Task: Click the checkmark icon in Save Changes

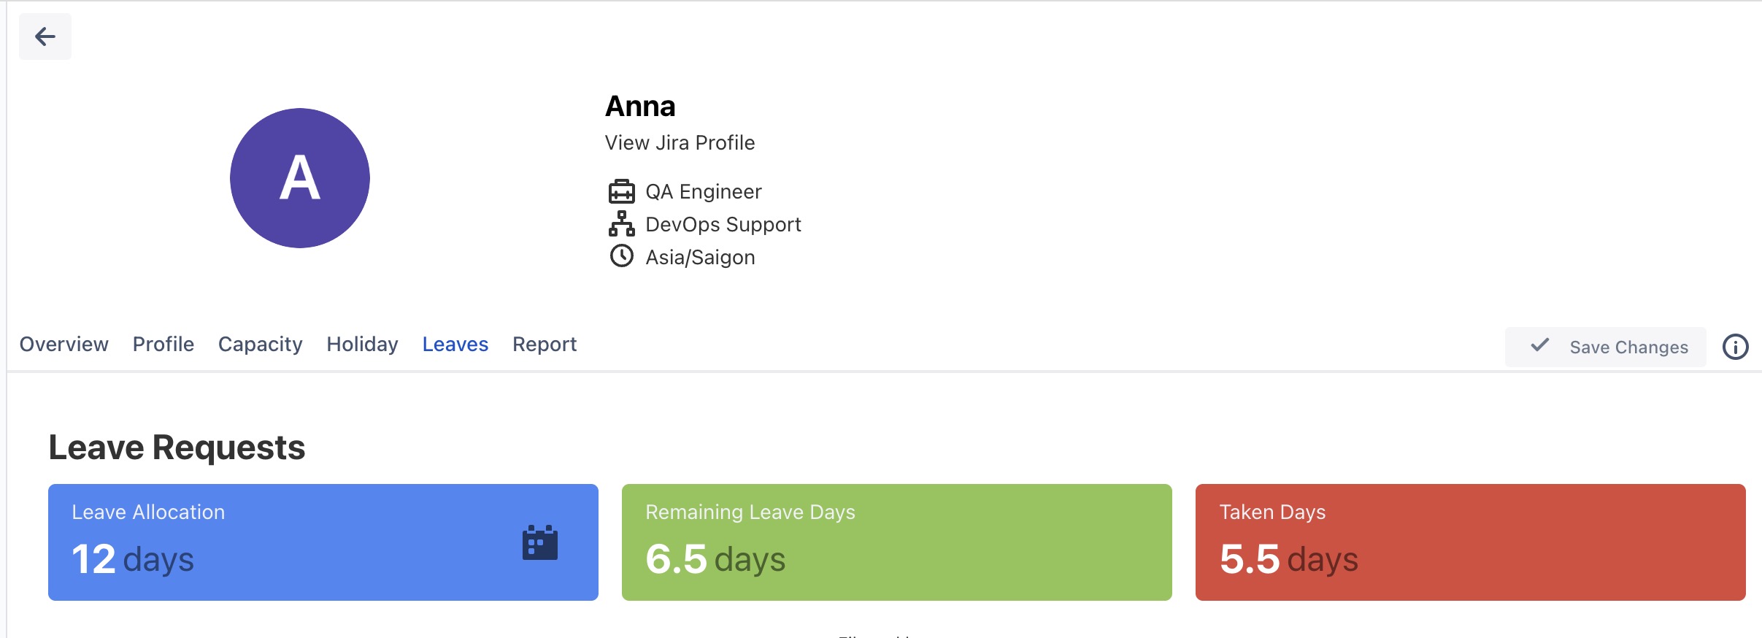Action: (x=1539, y=345)
